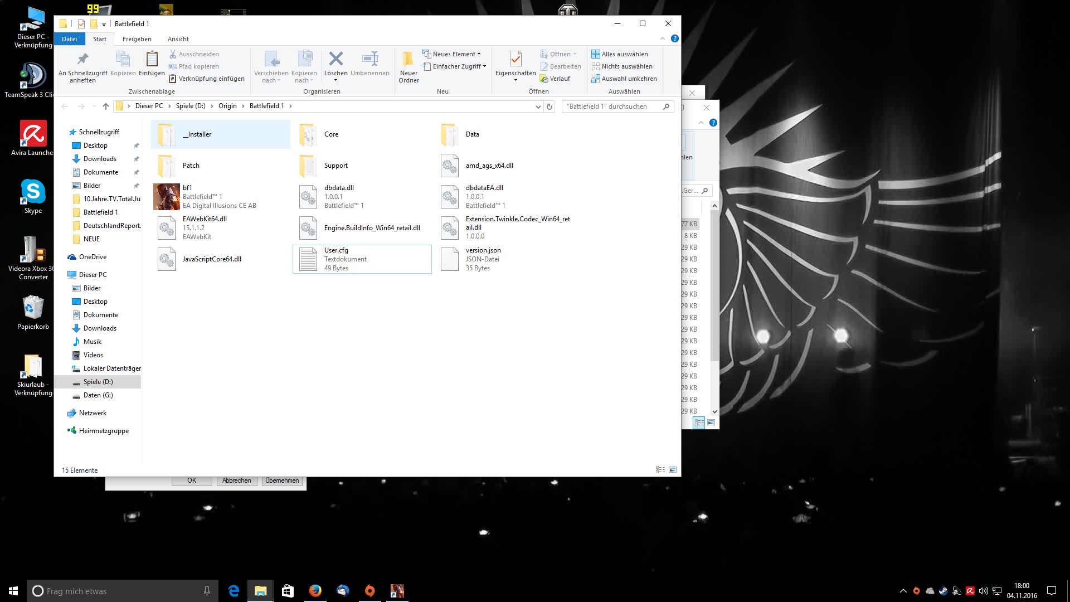Image resolution: width=1070 pixels, height=602 pixels.
Task: Click the Löschen delete icon
Action: click(335, 59)
